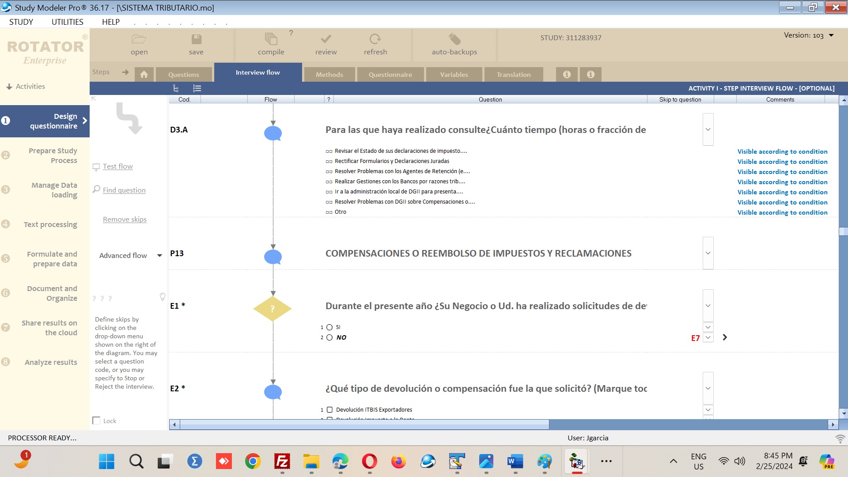Click the open folder icon
The height and width of the screenshot is (477, 848).
[x=139, y=39]
